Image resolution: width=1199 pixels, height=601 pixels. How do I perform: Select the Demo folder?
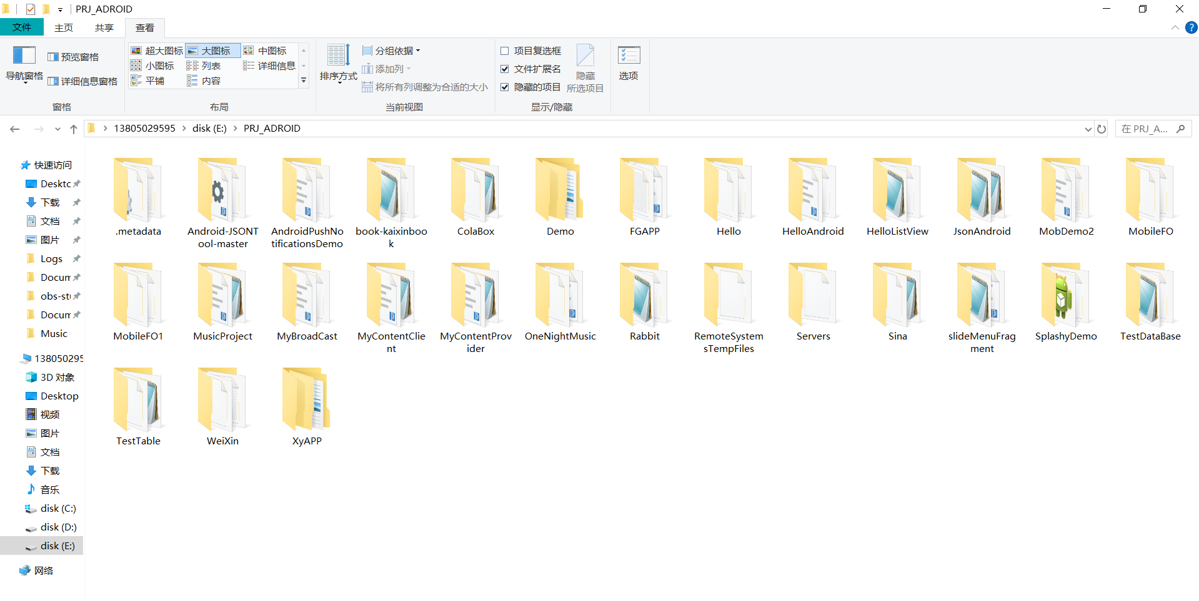pos(560,197)
